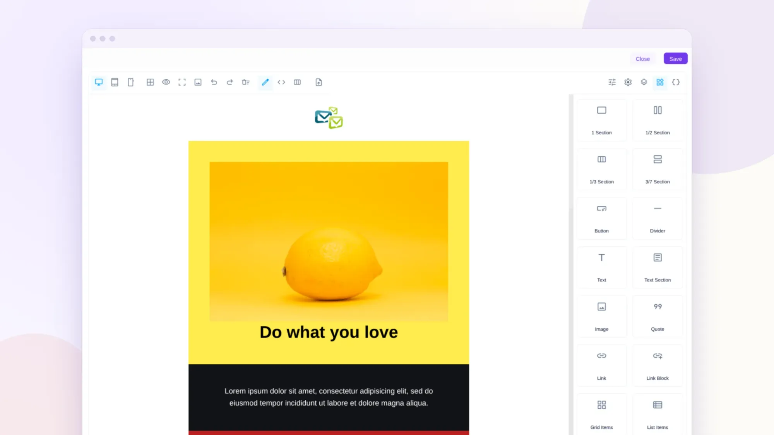The width and height of the screenshot is (774, 435).
Task: Select the Image block
Action: 601,317
